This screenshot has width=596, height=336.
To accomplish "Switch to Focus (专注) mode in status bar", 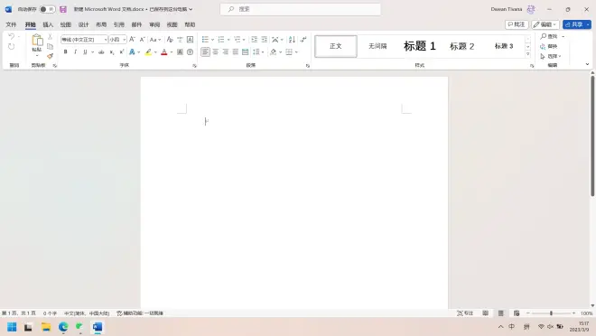I will (x=465, y=313).
